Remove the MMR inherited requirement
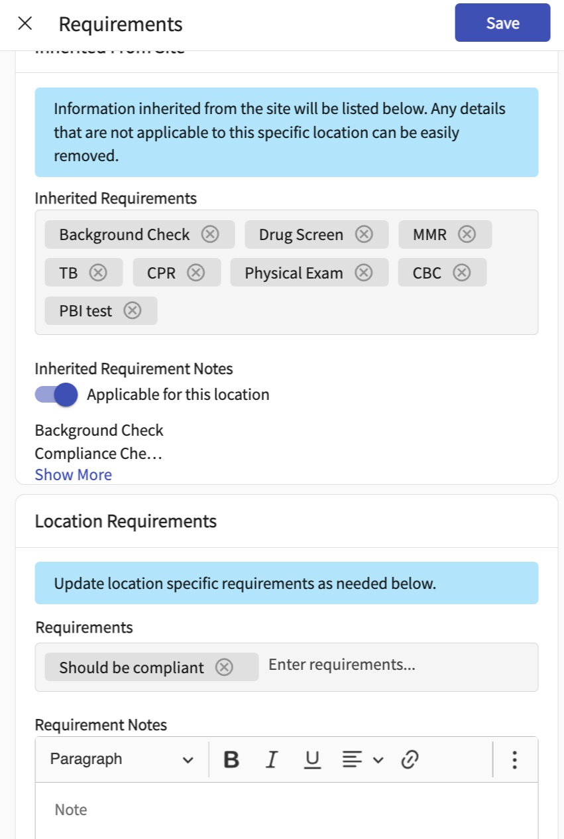 point(467,235)
